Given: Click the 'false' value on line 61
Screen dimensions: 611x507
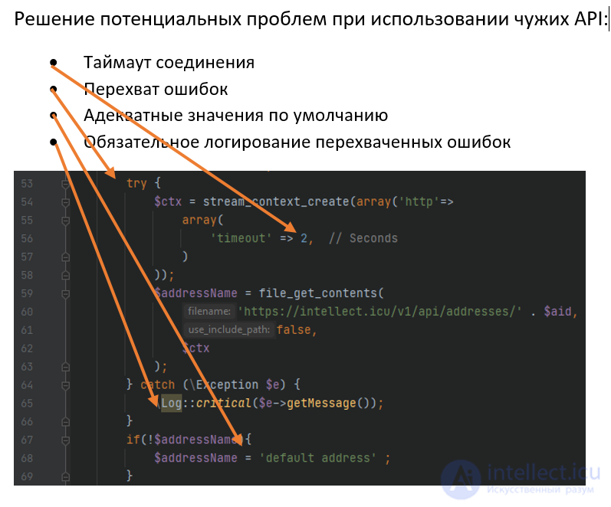Looking at the screenshot, I should 294,330.
